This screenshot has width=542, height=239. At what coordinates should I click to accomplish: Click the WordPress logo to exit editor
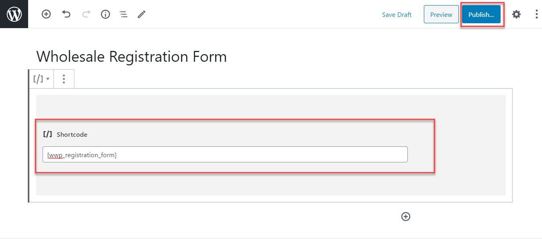pyautogui.click(x=14, y=14)
